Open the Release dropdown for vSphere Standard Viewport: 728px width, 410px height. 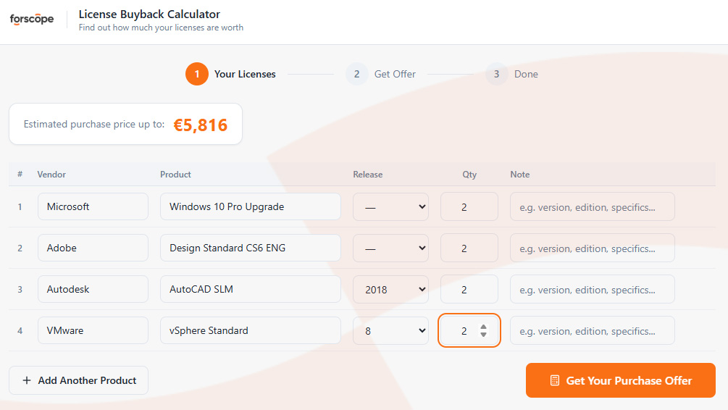click(390, 330)
